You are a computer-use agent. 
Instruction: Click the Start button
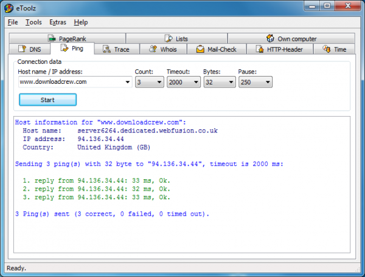point(47,100)
